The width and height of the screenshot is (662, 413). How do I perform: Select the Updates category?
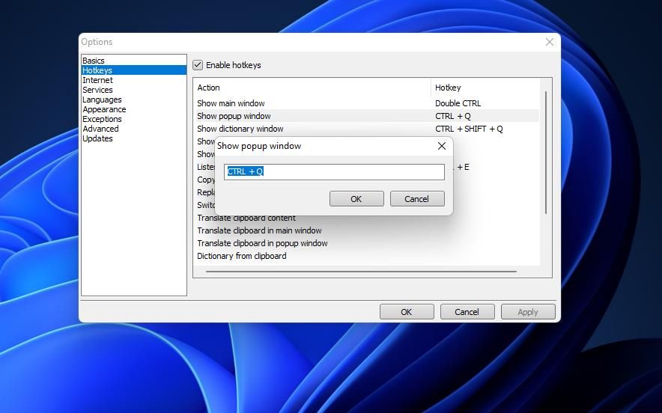[97, 138]
